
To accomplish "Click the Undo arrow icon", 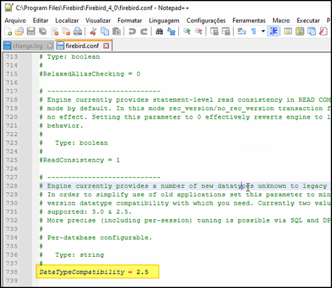I will (x=132, y=31).
